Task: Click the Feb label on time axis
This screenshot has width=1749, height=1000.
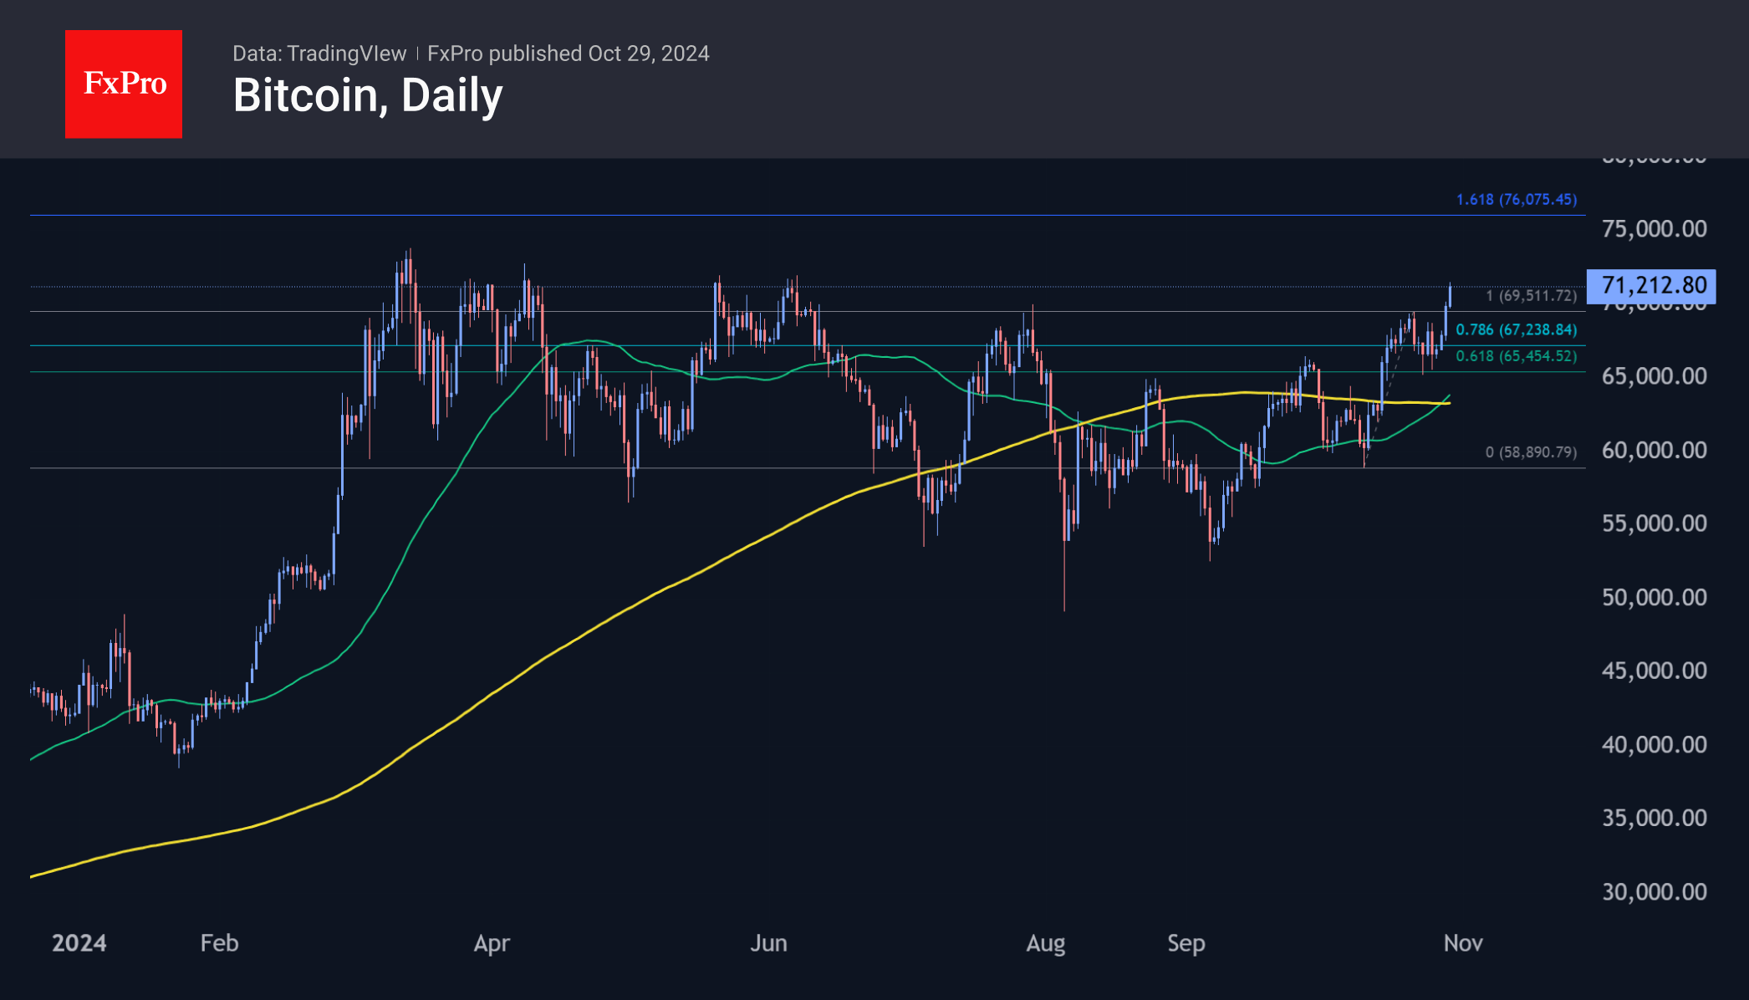Action: [x=220, y=943]
